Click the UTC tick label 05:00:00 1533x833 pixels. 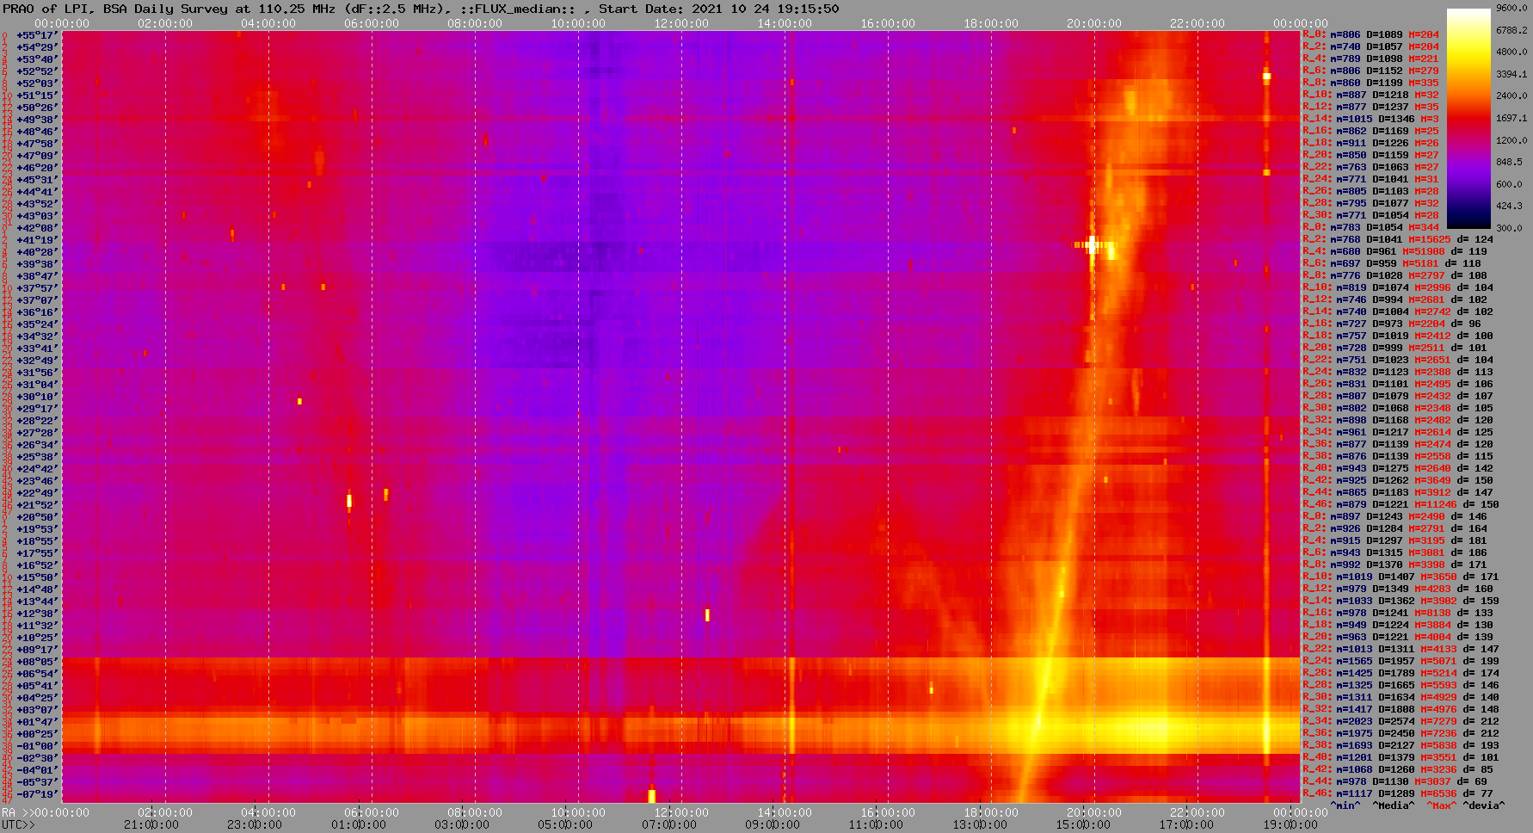coord(565,825)
